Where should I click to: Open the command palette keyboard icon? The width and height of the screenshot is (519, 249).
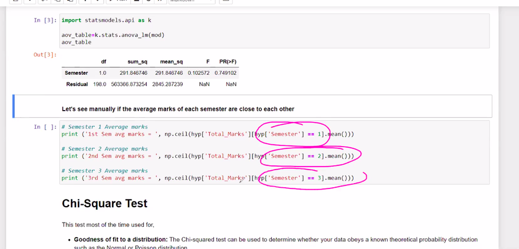225,1
